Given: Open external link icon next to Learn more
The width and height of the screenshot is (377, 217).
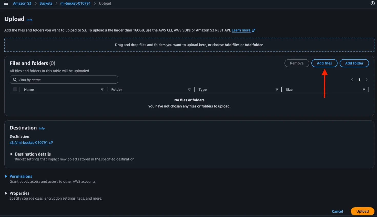Looking at the screenshot, I should click(x=253, y=30).
